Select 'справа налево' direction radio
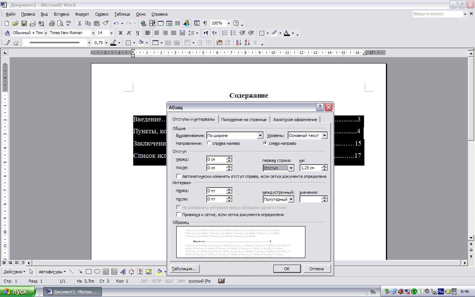 (209, 143)
